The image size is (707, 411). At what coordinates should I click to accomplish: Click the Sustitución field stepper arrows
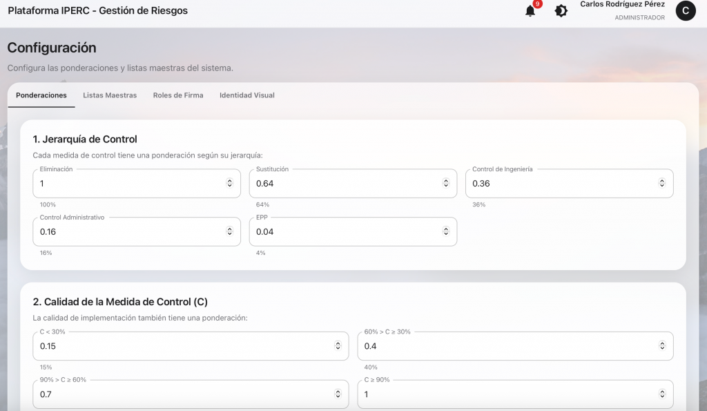tap(445, 183)
